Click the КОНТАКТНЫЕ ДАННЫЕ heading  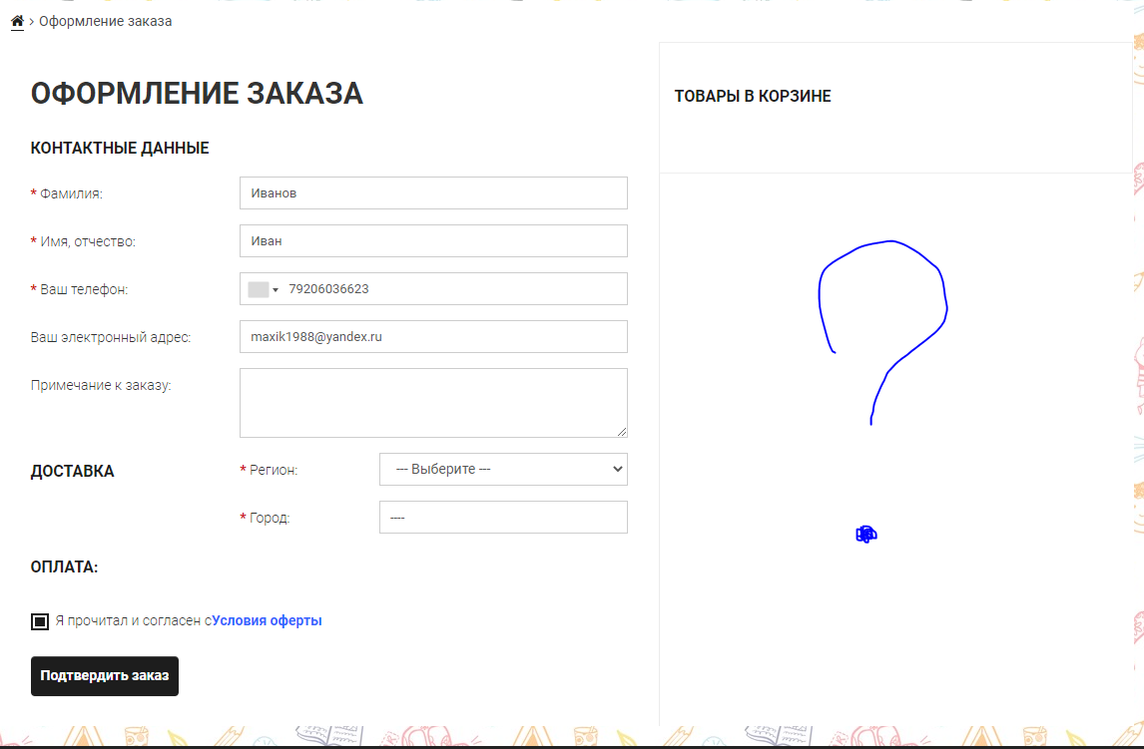[120, 148]
